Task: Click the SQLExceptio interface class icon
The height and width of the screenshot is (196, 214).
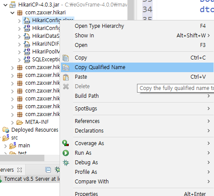Action: (x=27, y=60)
